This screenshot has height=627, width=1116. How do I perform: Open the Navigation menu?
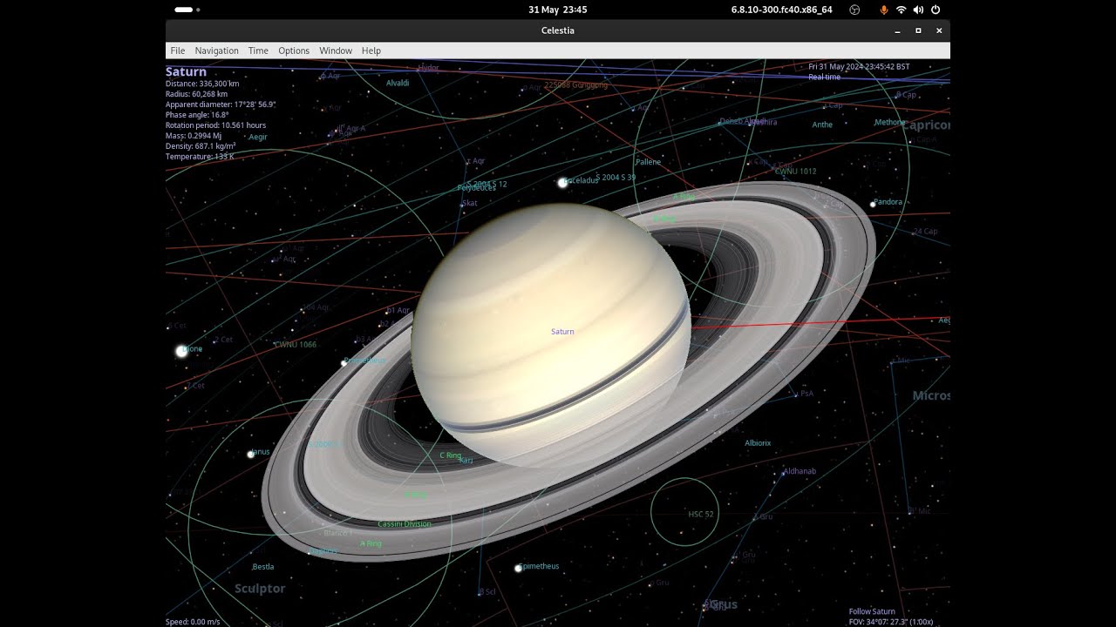tap(216, 51)
